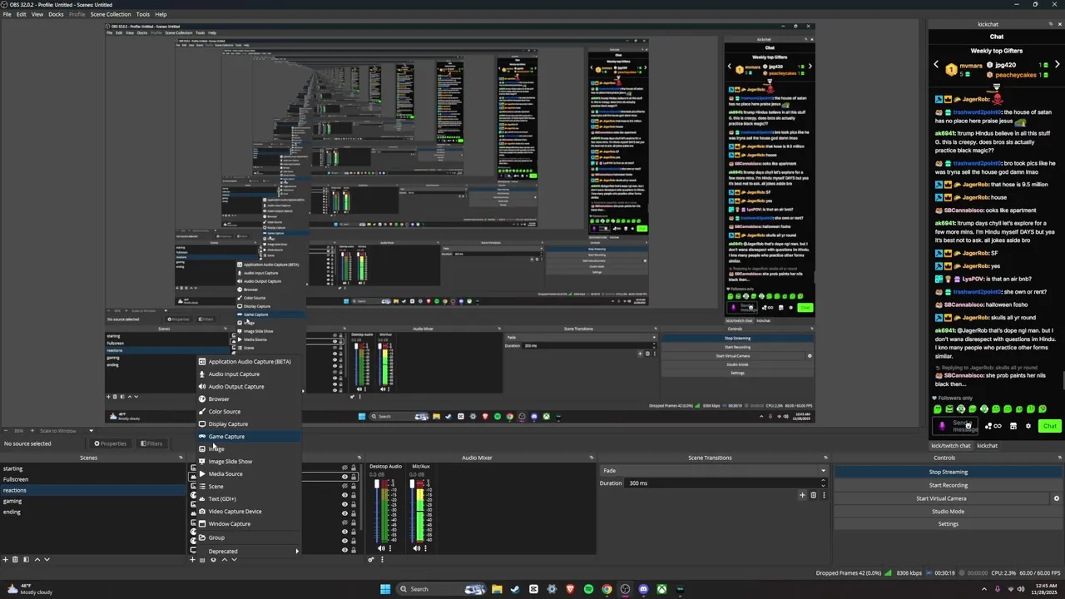The image size is (1065, 599).
Task: Pop out the Audio Mixer dock icon
Action: tap(592, 458)
